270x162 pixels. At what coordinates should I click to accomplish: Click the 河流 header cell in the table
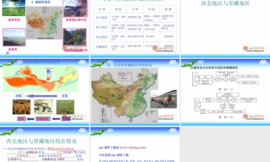click(152, 9)
